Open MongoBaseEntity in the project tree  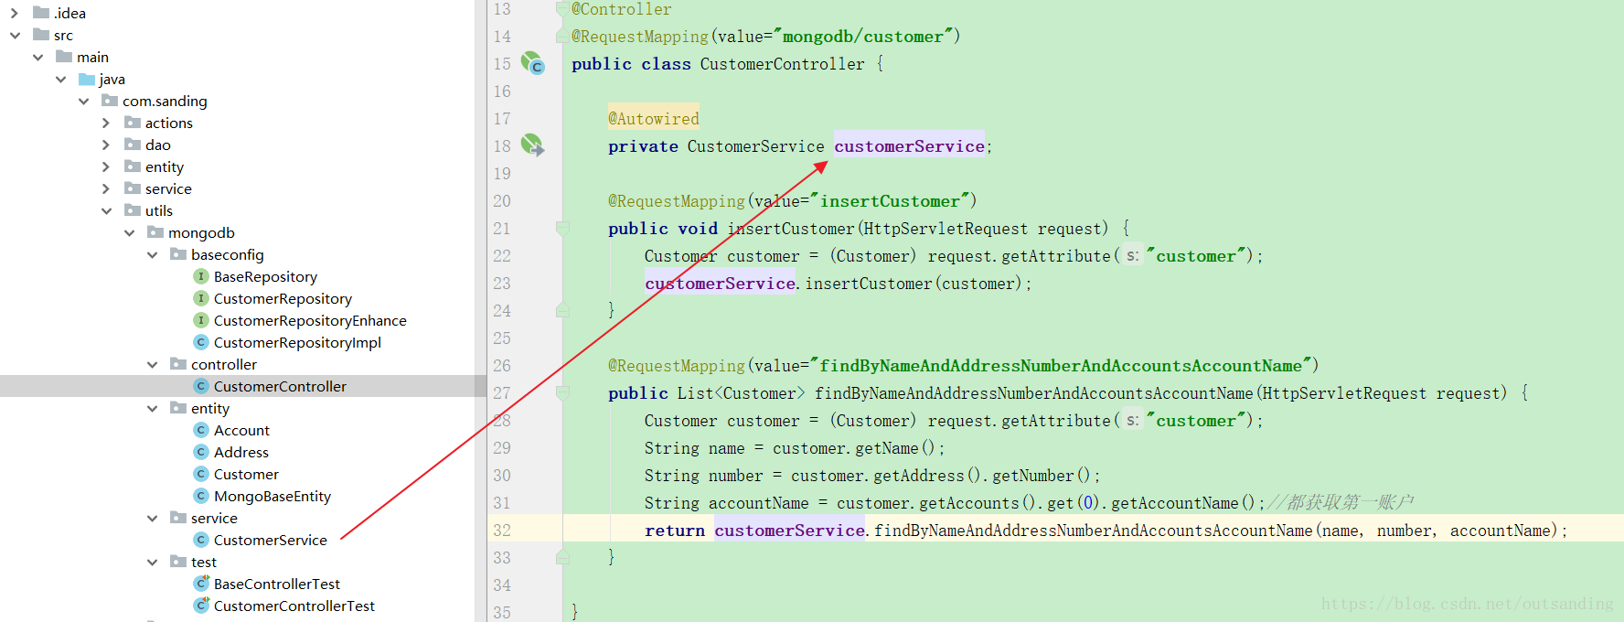pos(272,496)
